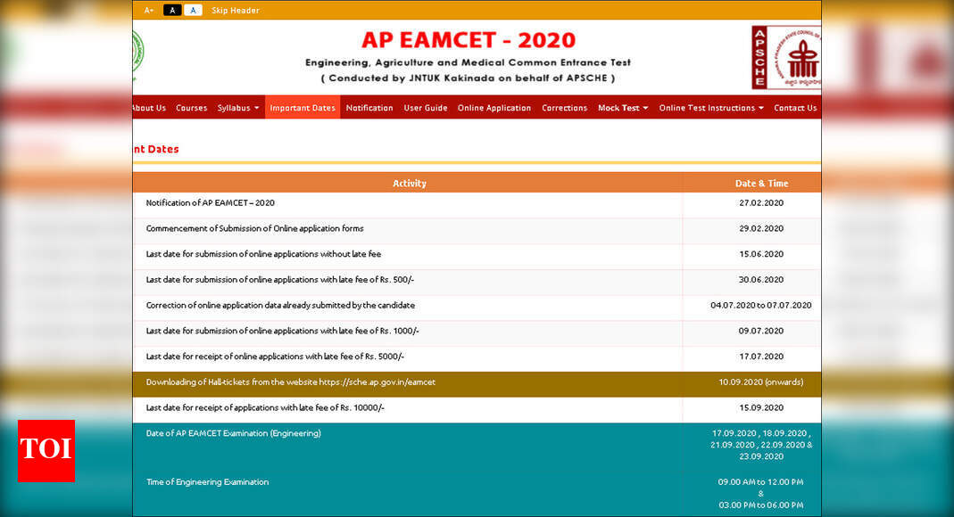Screen dimensions: 954x517
Task: Click the AP EAMCET - 2020 title
Action: click(468, 40)
